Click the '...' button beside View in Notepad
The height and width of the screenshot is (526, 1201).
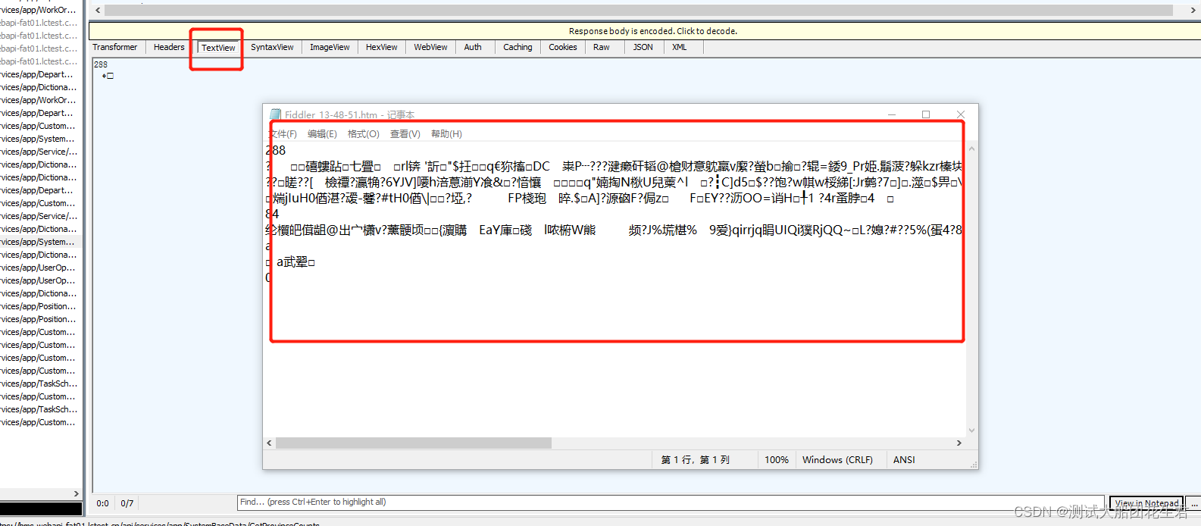[x=1194, y=503]
